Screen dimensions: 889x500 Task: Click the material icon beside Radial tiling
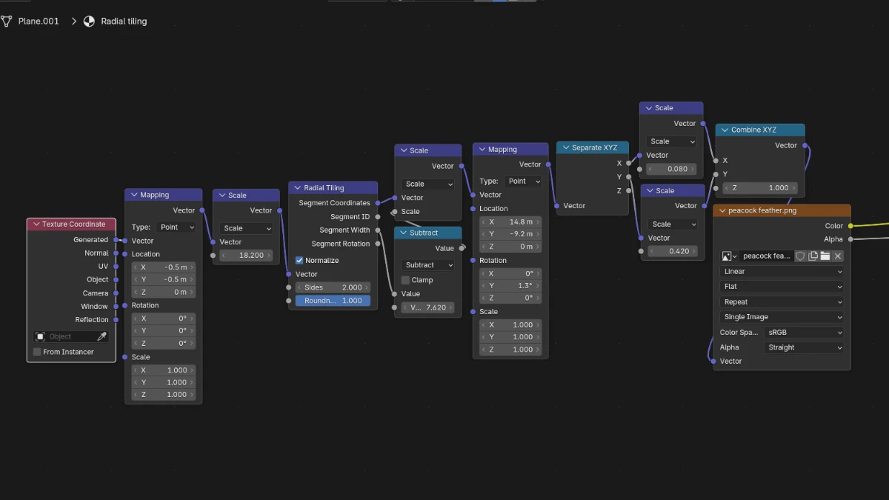[x=90, y=21]
